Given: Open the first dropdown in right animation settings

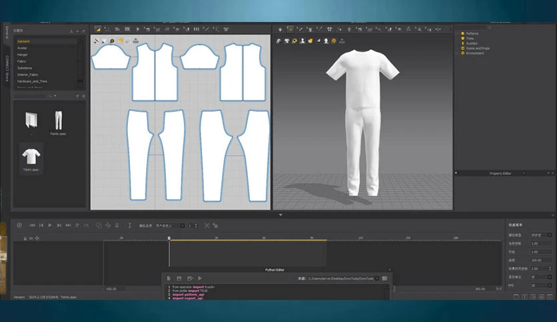Looking at the screenshot, I should point(541,235).
